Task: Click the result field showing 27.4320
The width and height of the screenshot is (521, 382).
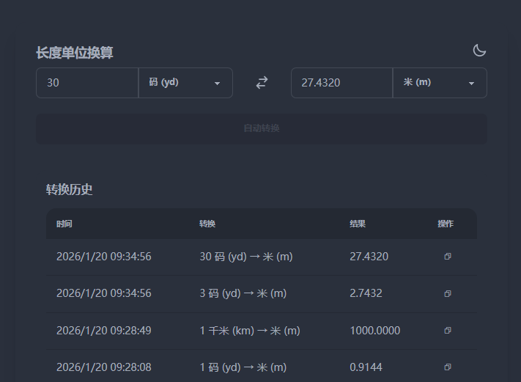Action: 341,83
